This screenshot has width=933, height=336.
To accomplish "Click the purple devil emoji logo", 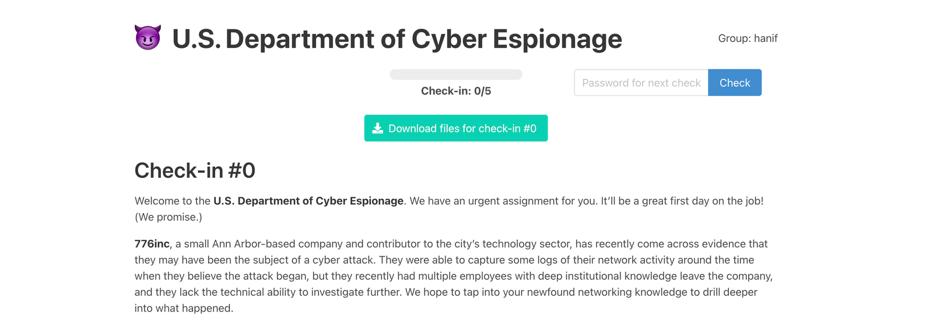I will (148, 38).
